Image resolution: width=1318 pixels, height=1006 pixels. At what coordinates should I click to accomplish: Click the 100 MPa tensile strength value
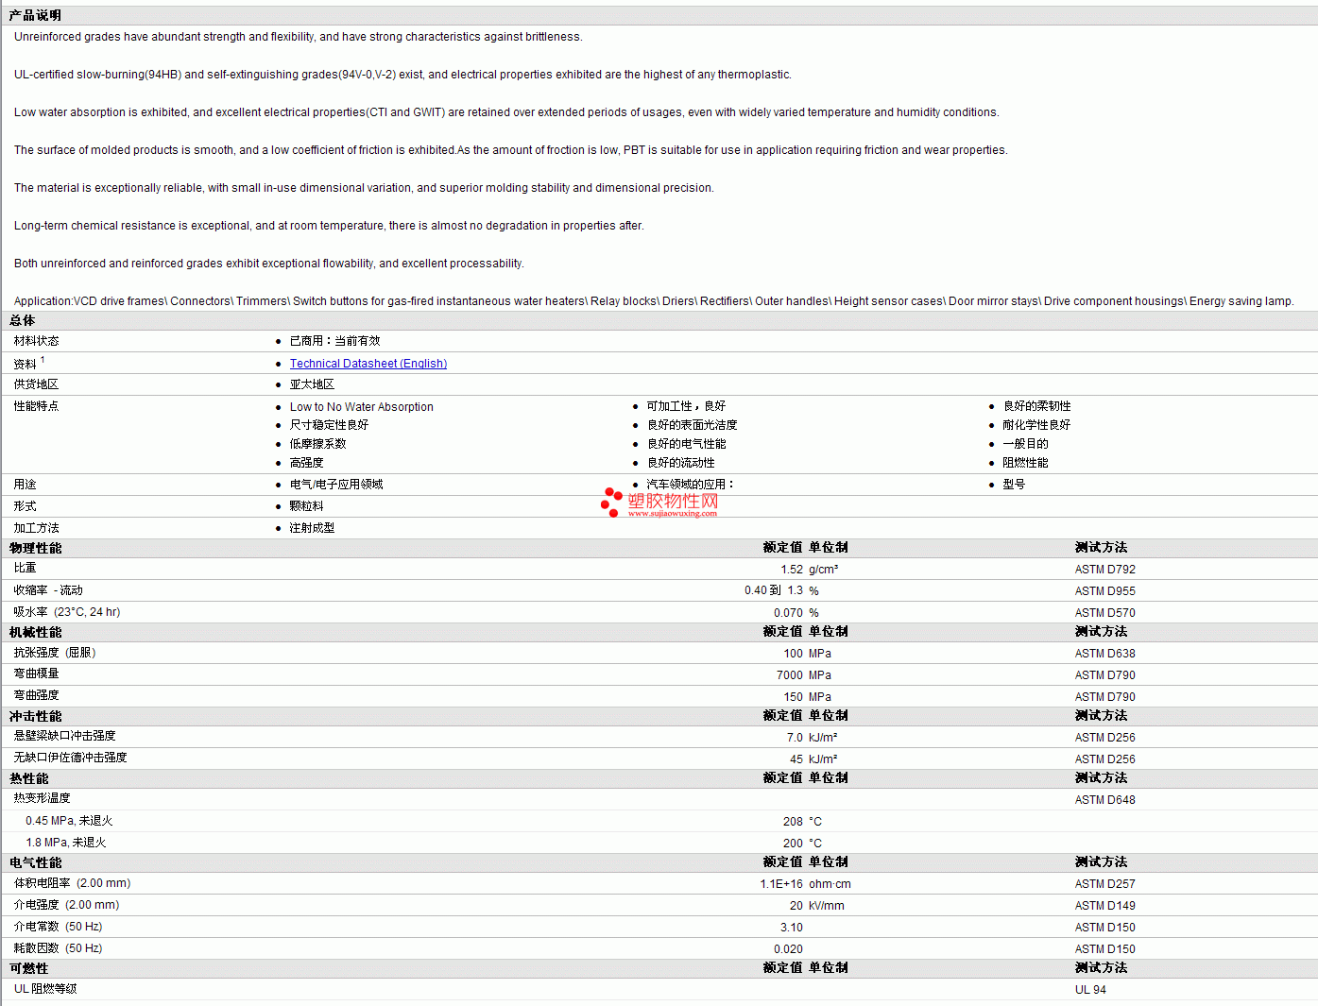pyautogui.click(x=807, y=654)
